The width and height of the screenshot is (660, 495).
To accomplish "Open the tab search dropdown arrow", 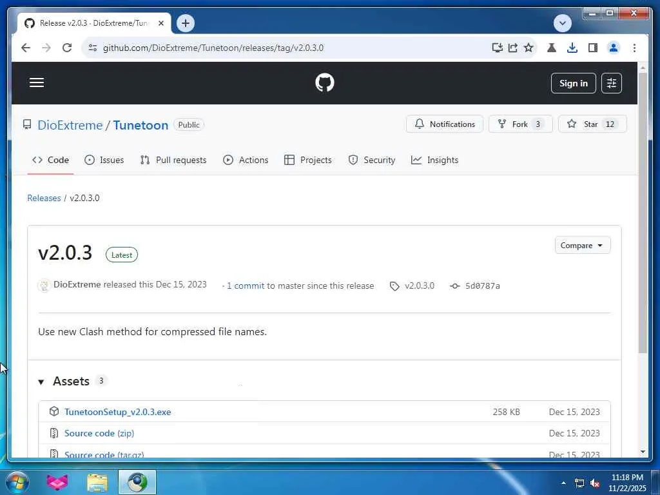I will click(x=562, y=23).
